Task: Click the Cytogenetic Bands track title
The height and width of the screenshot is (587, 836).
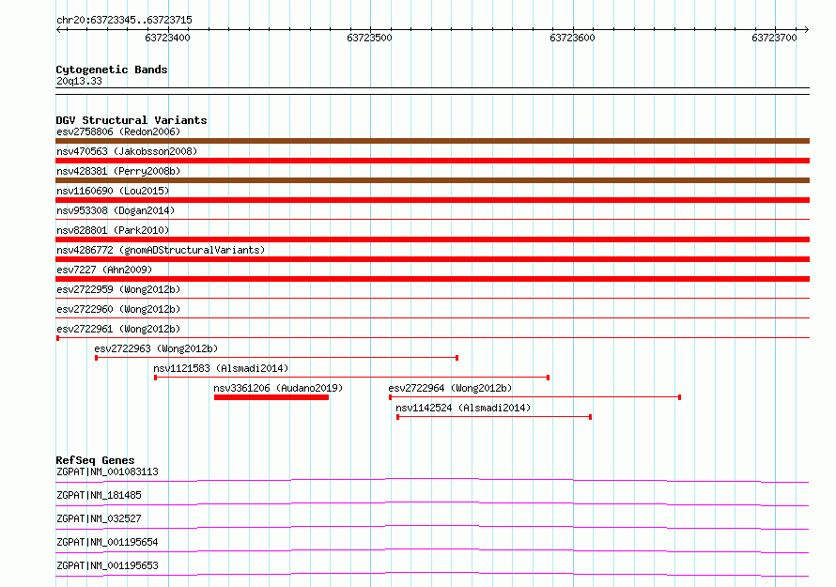Action: click(x=112, y=70)
